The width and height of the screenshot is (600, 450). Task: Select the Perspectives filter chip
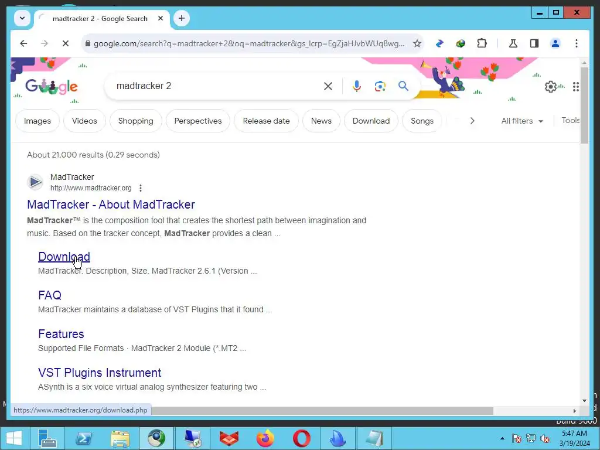198,121
